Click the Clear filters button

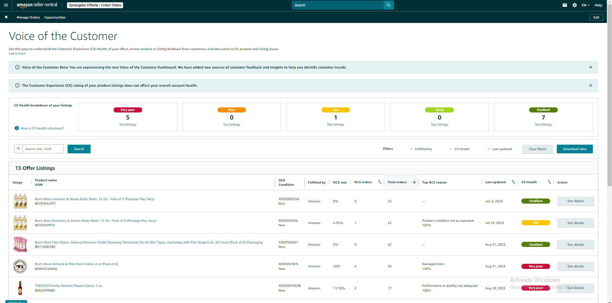[538, 149]
